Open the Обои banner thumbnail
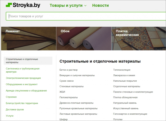Screen dimensions: 166x121 pos(84,39)
